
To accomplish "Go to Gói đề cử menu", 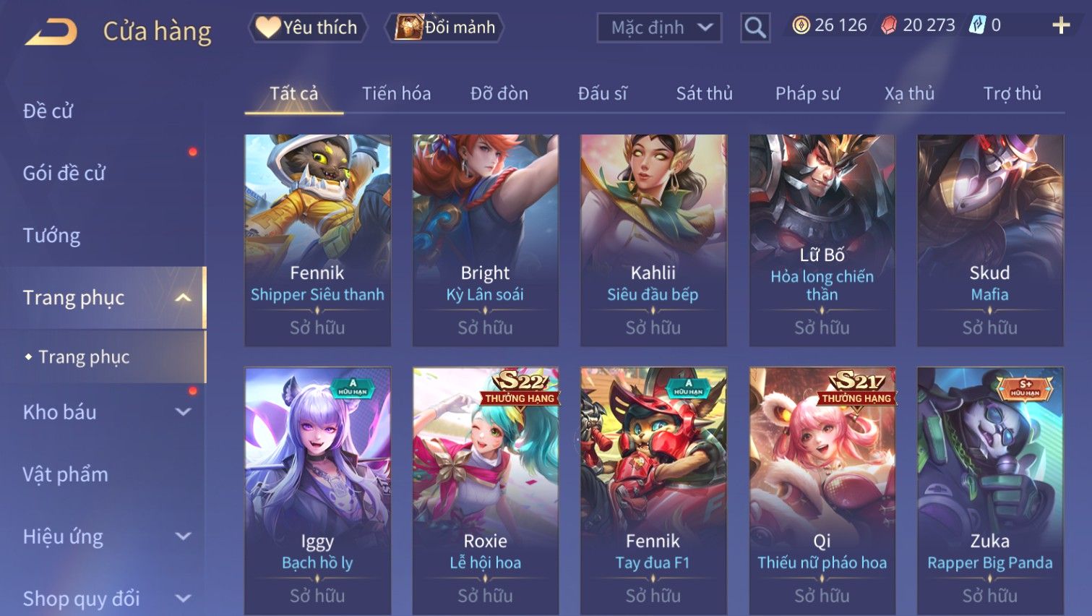I will pos(64,173).
